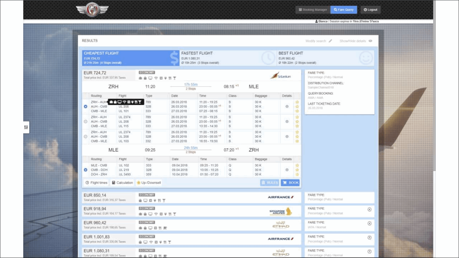Select the outbound option with flight UL 115

(85, 121)
